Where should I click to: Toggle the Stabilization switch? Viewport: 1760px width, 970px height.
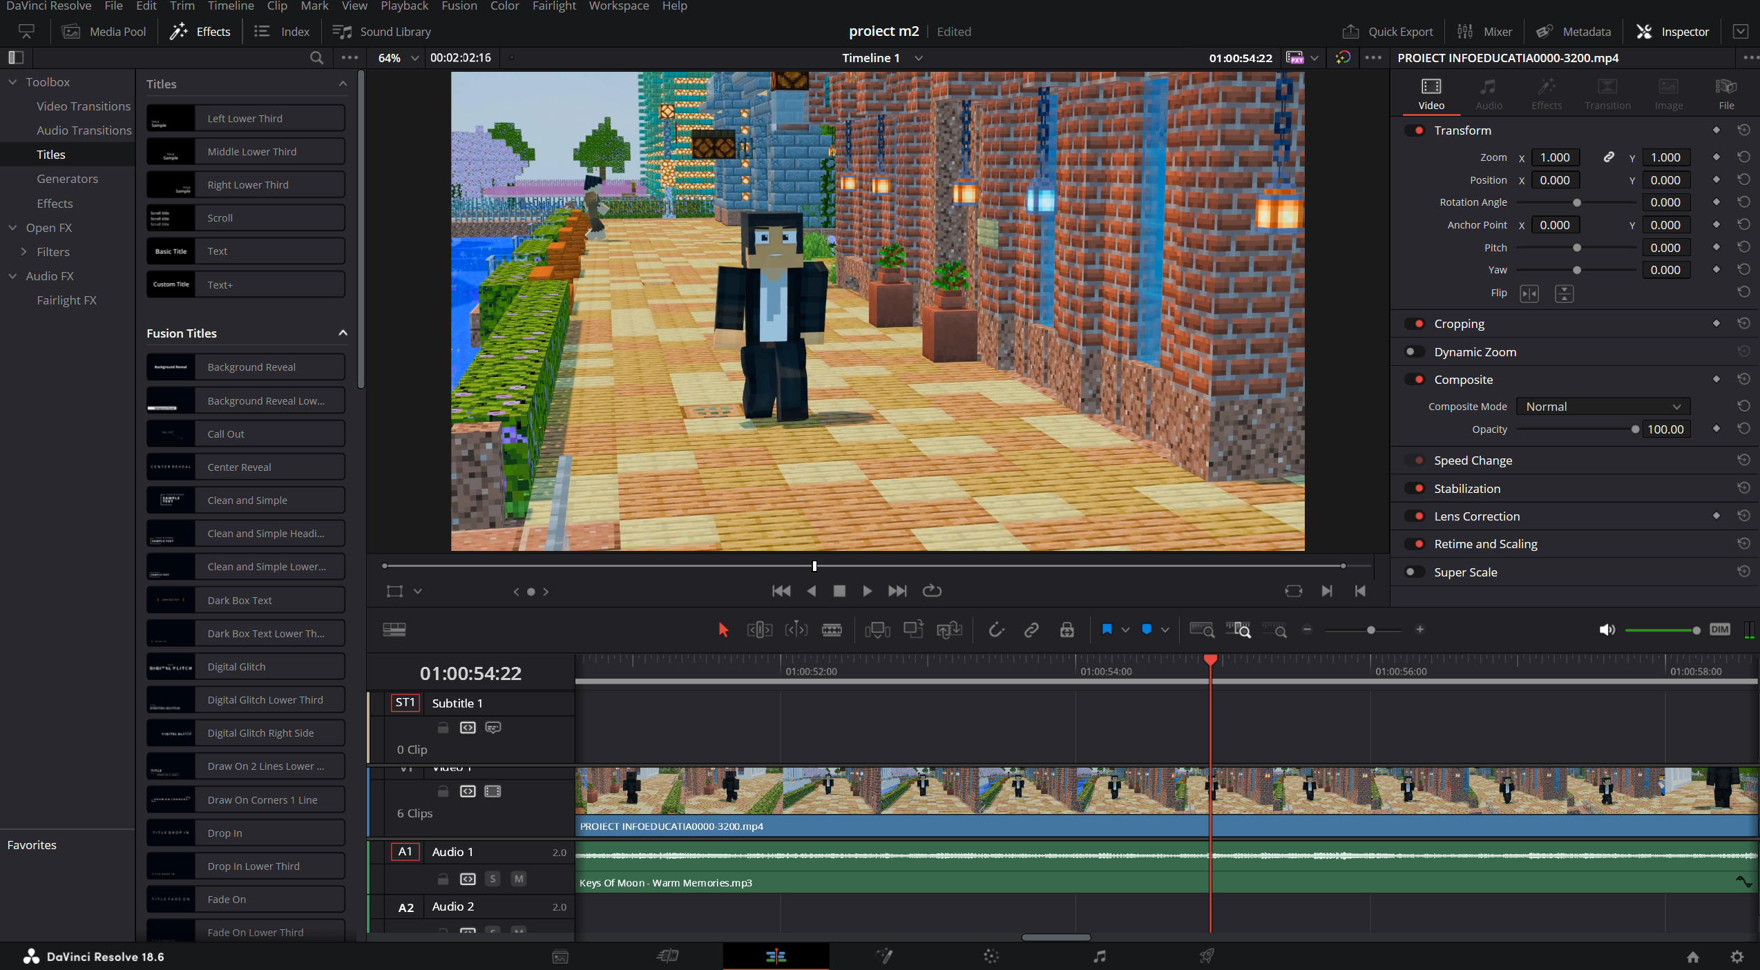(x=1415, y=489)
